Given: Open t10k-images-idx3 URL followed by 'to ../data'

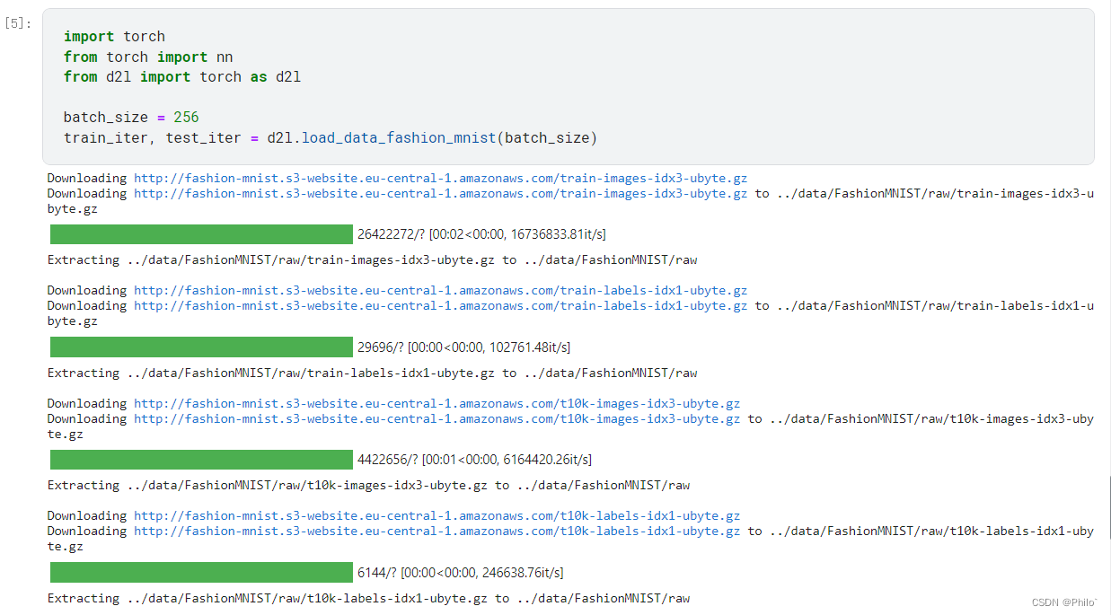Looking at the screenshot, I should tap(437, 418).
